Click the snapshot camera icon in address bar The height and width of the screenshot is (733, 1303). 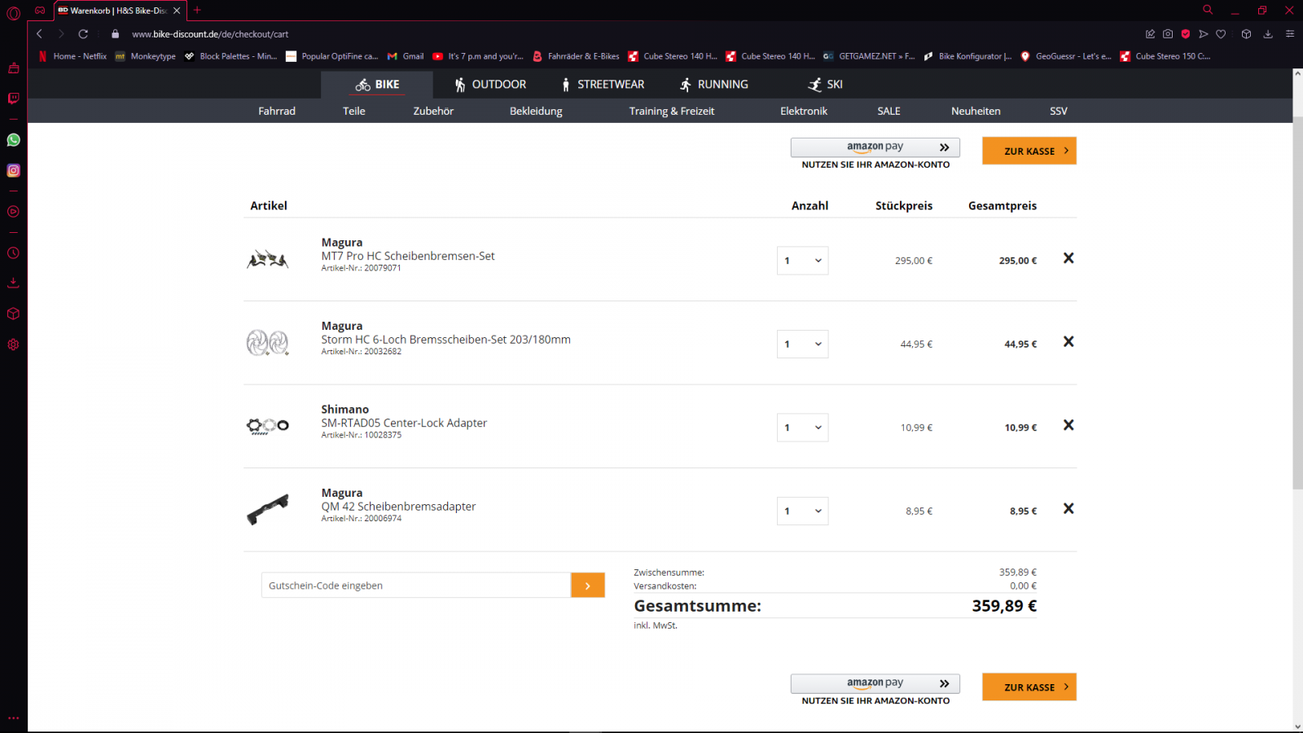click(1168, 34)
